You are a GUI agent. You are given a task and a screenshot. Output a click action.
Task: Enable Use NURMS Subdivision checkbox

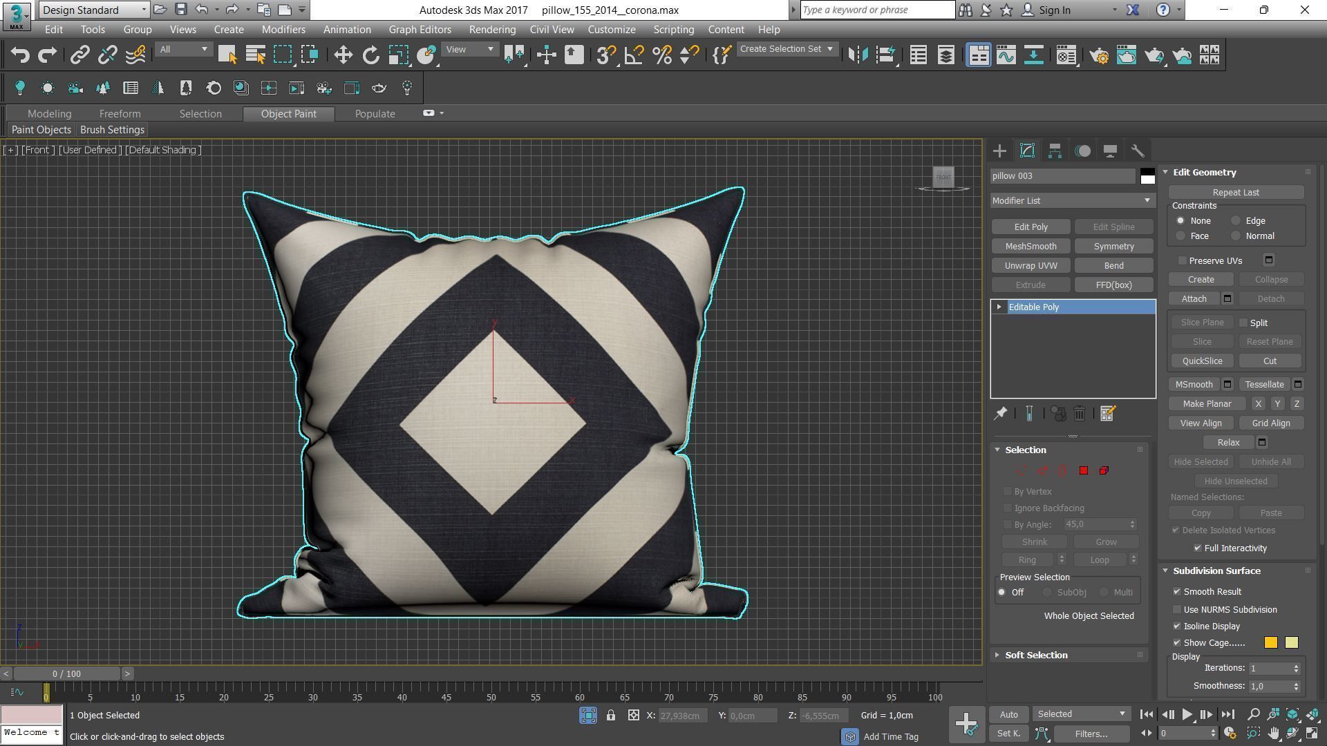(1177, 609)
